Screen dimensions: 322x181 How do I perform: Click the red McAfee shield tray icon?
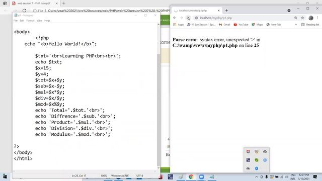pos(248,152)
